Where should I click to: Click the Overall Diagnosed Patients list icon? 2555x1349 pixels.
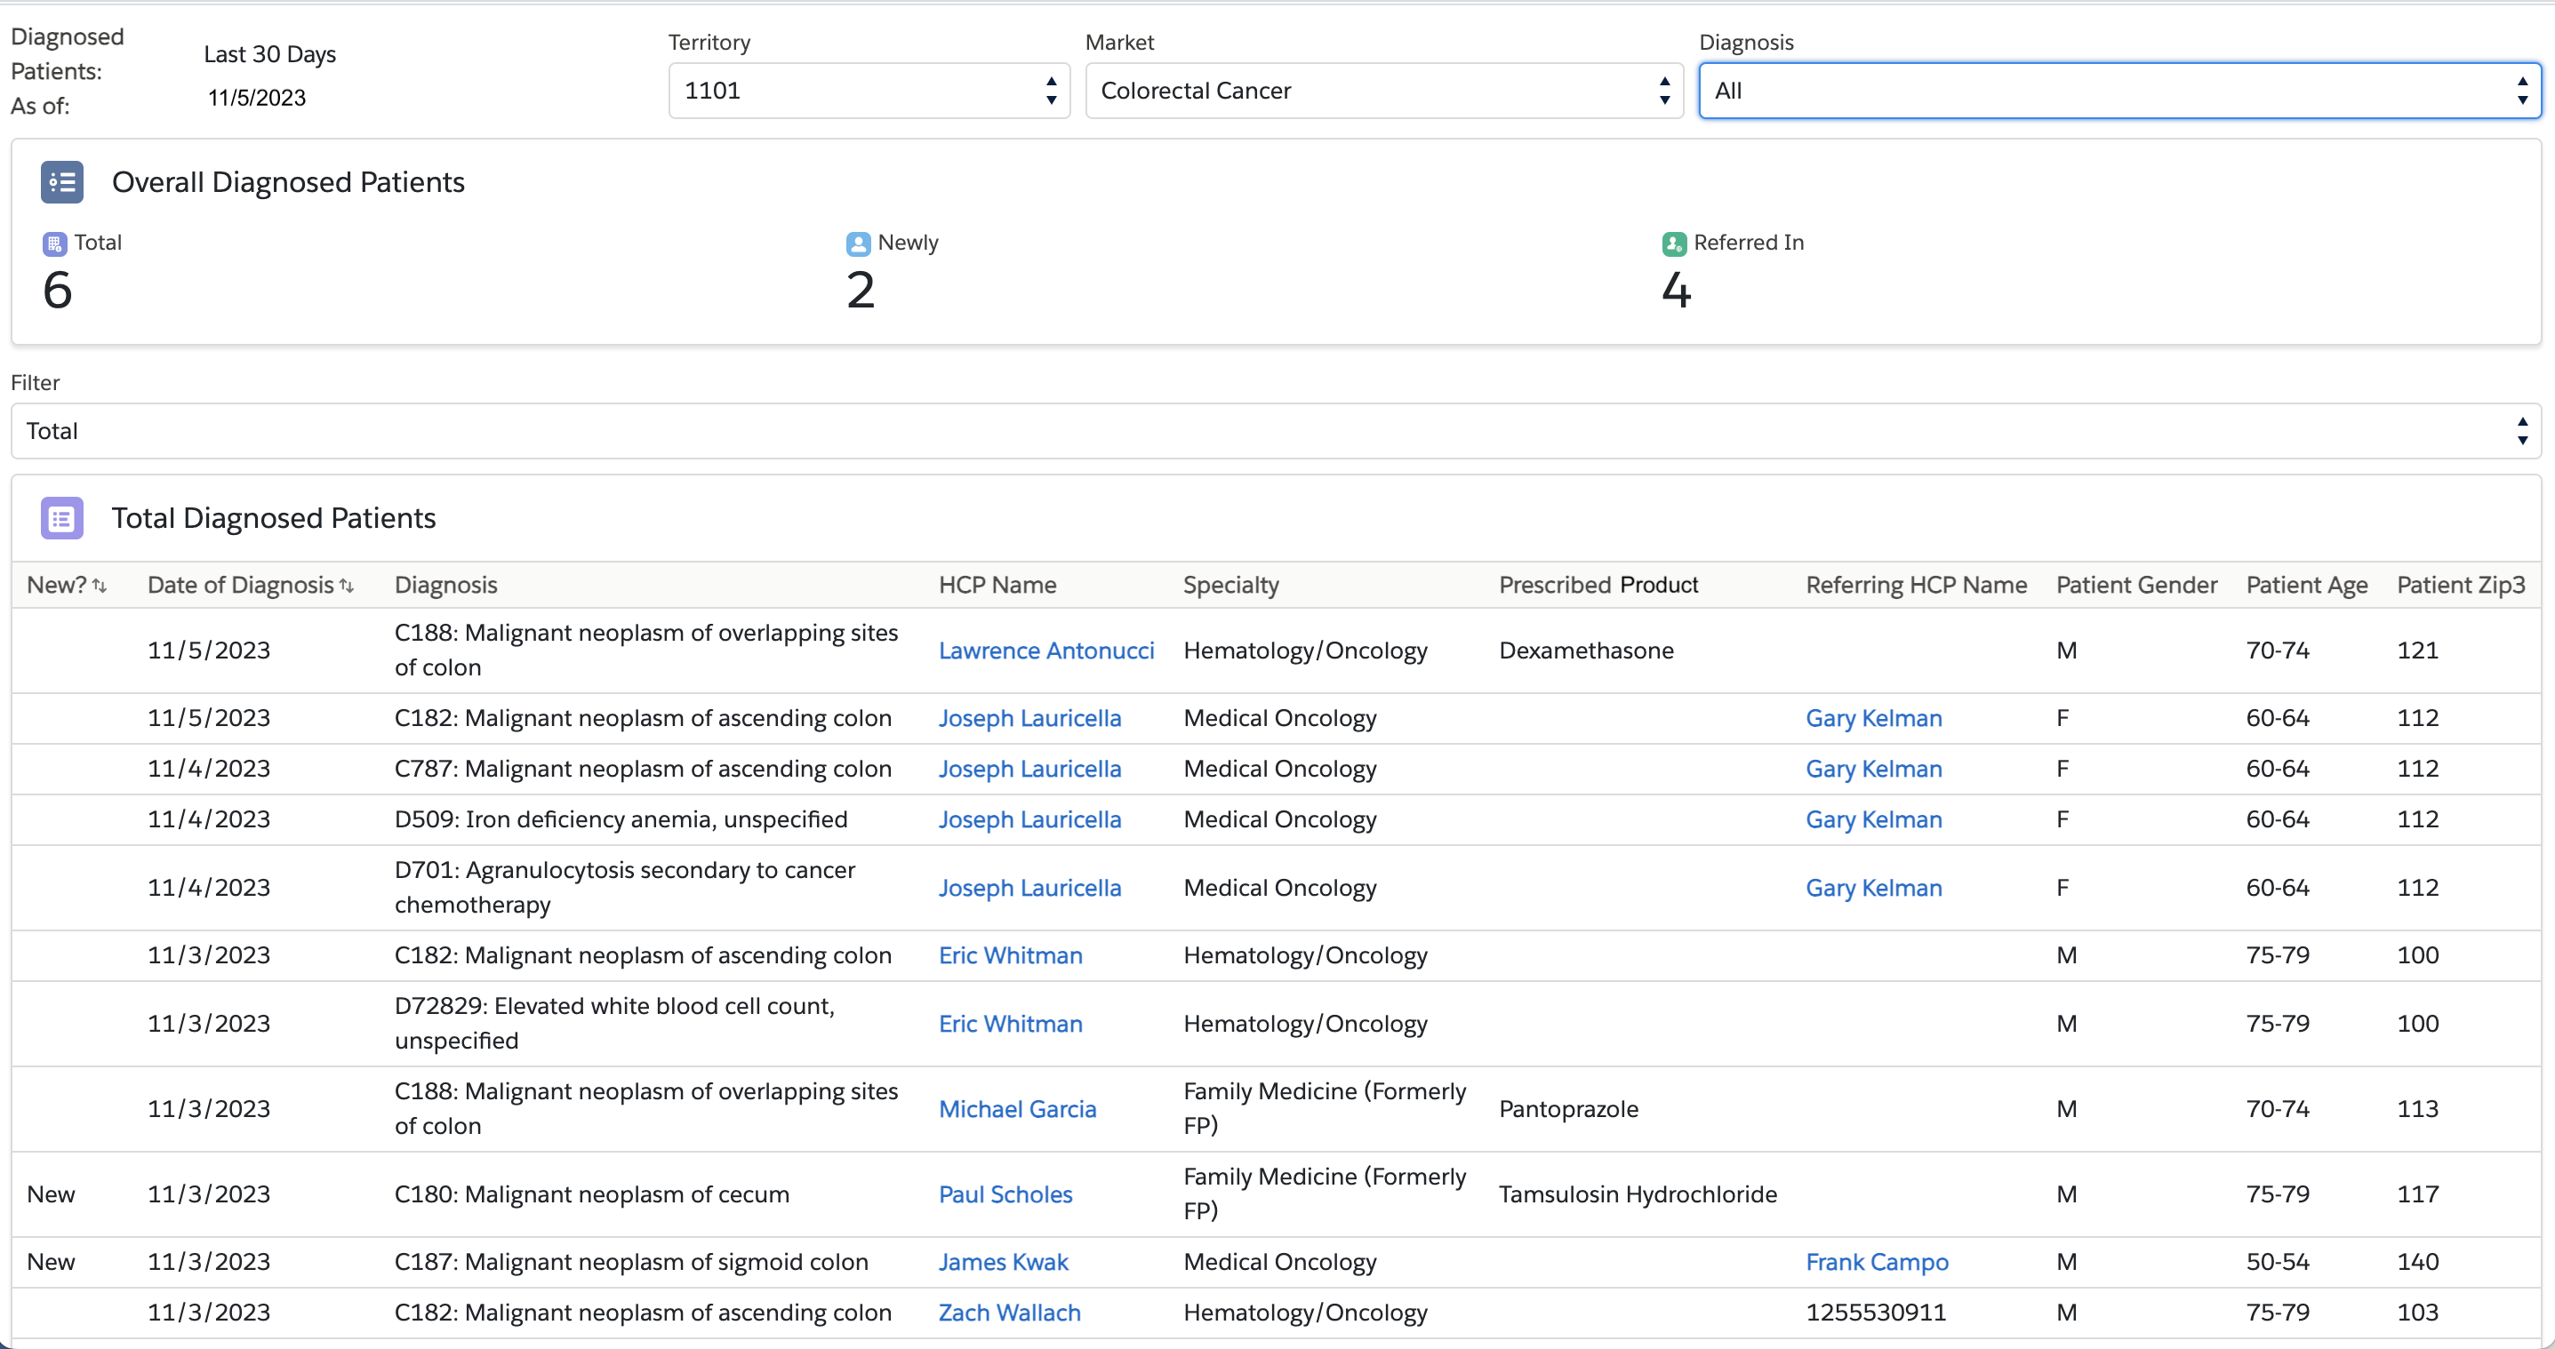(x=61, y=182)
